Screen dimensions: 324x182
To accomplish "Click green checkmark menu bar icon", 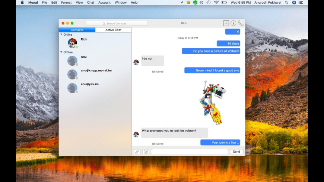I will point(195,3).
